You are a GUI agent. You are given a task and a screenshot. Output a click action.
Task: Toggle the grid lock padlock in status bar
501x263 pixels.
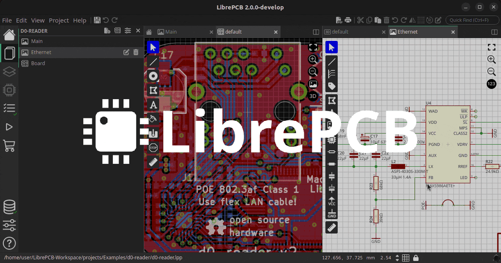pyautogui.click(x=415, y=258)
